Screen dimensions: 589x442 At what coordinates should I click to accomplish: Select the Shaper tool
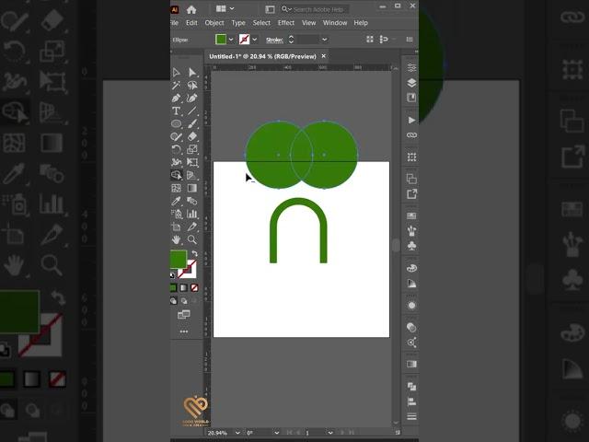click(x=176, y=136)
